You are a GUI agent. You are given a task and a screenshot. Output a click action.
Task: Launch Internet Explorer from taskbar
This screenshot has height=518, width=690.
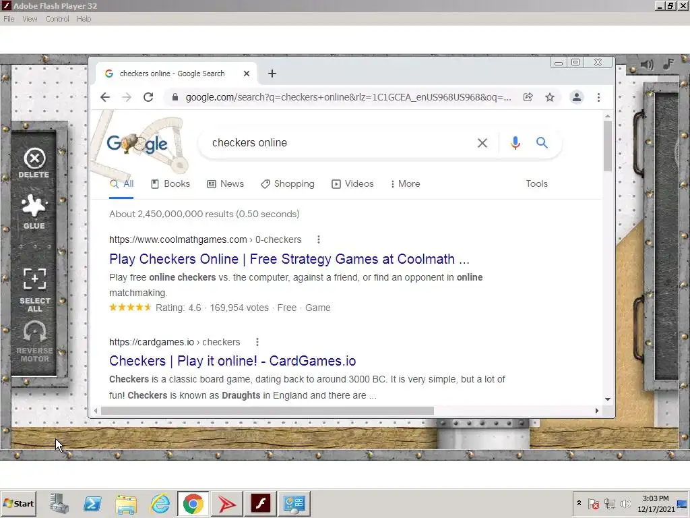pyautogui.click(x=160, y=504)
